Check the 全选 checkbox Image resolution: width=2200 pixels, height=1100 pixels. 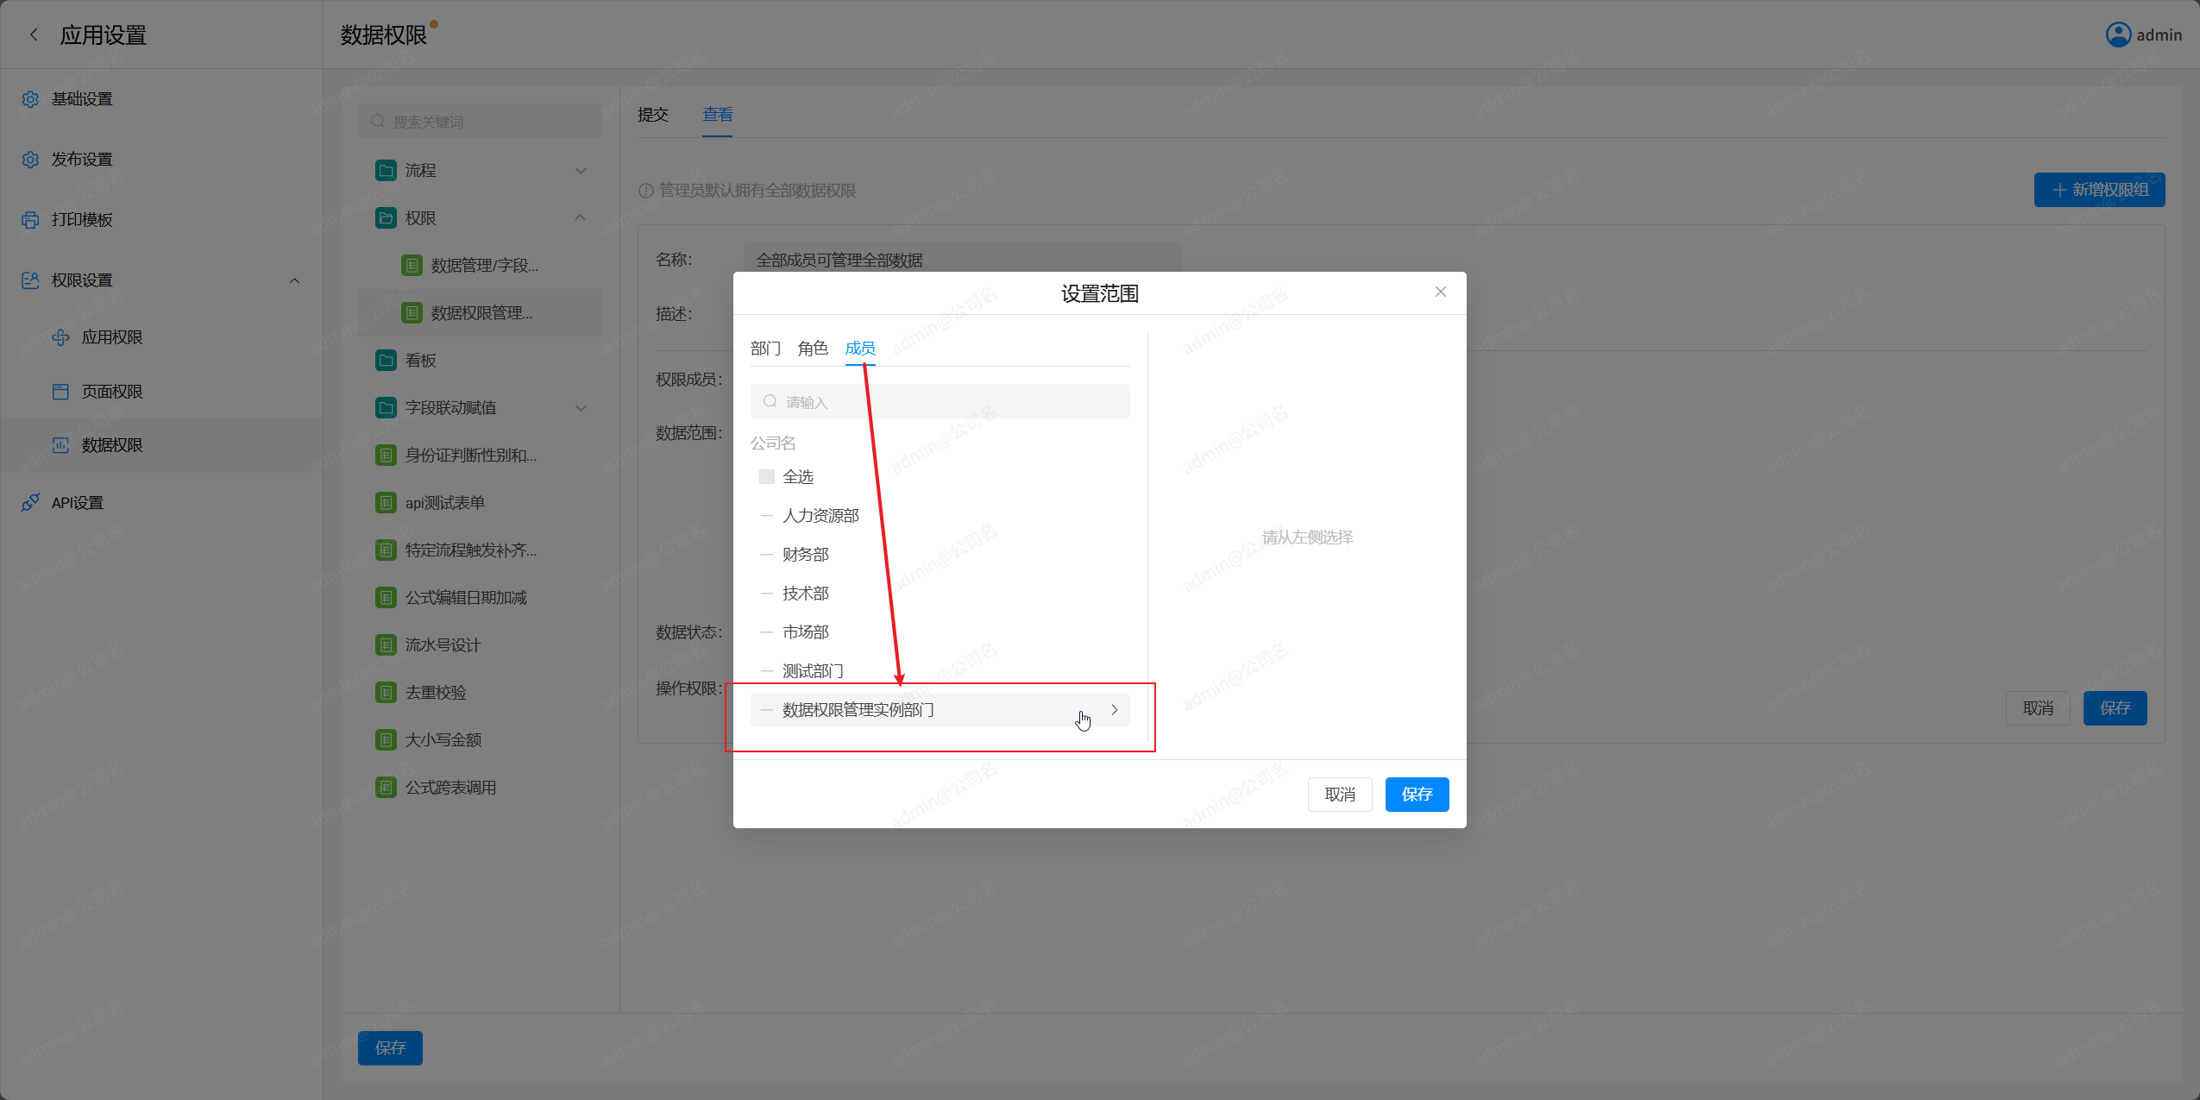click(766, 477)
